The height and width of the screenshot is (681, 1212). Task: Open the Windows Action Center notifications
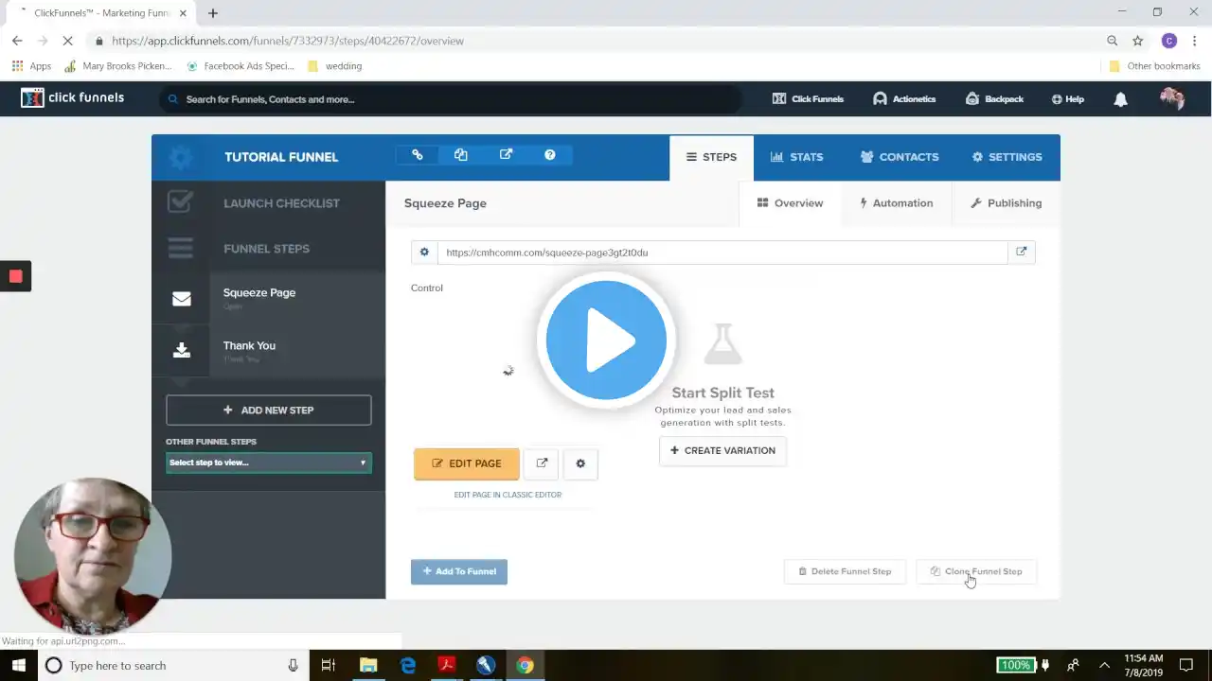(x=1186, y=666)
